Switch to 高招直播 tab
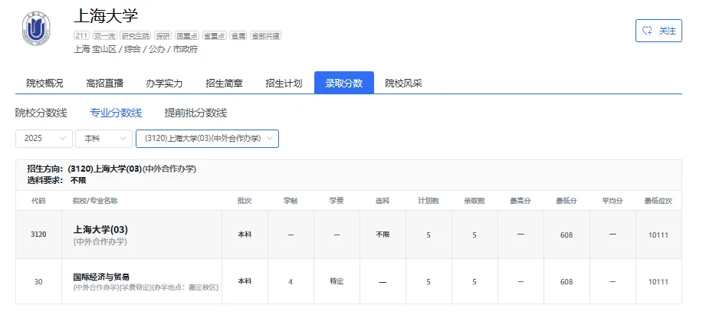 pos(104,84)
